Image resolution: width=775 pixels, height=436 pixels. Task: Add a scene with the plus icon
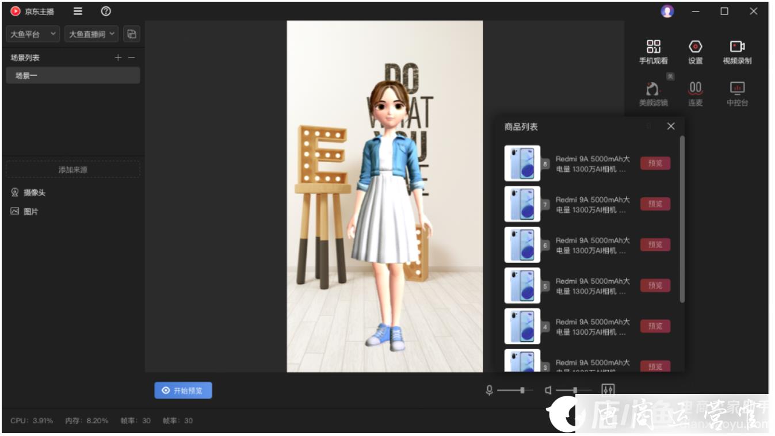119,58
